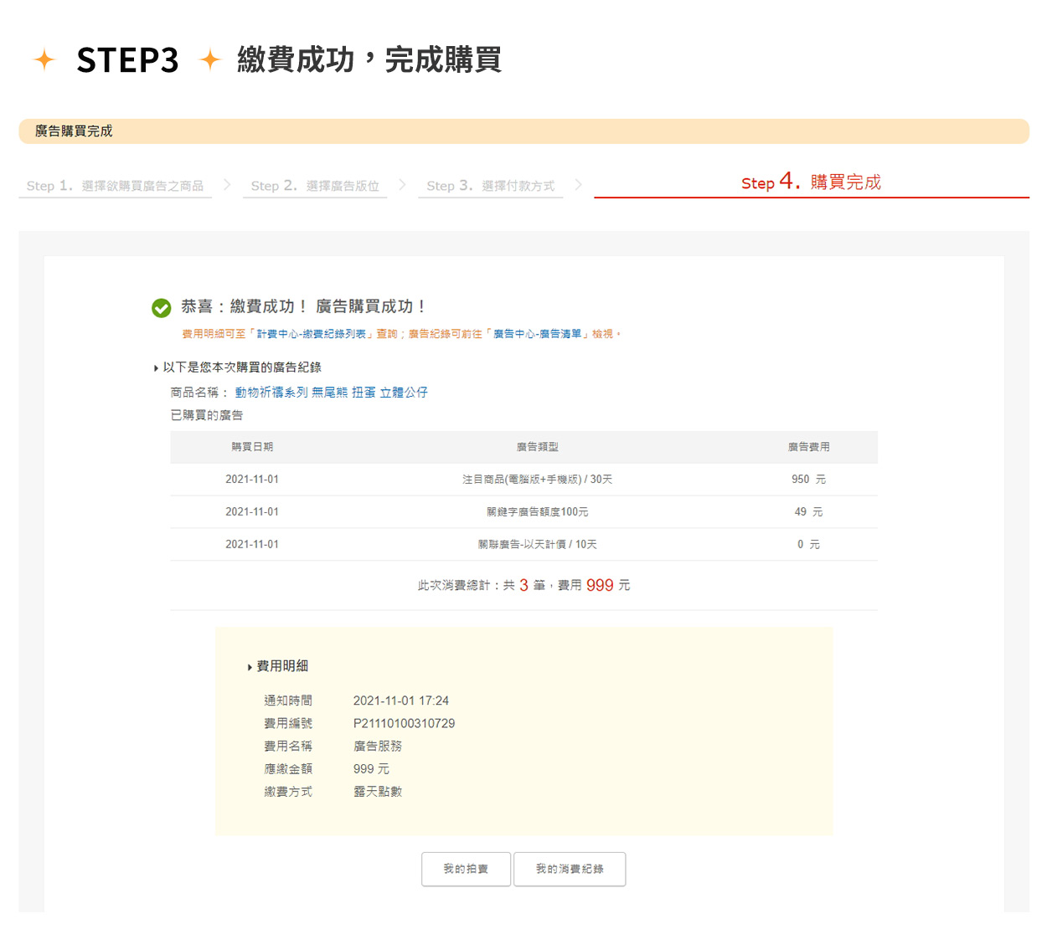Click the 購買日期 column header
The height and width of the screenshot is (929, 1047).
point(252,447)
